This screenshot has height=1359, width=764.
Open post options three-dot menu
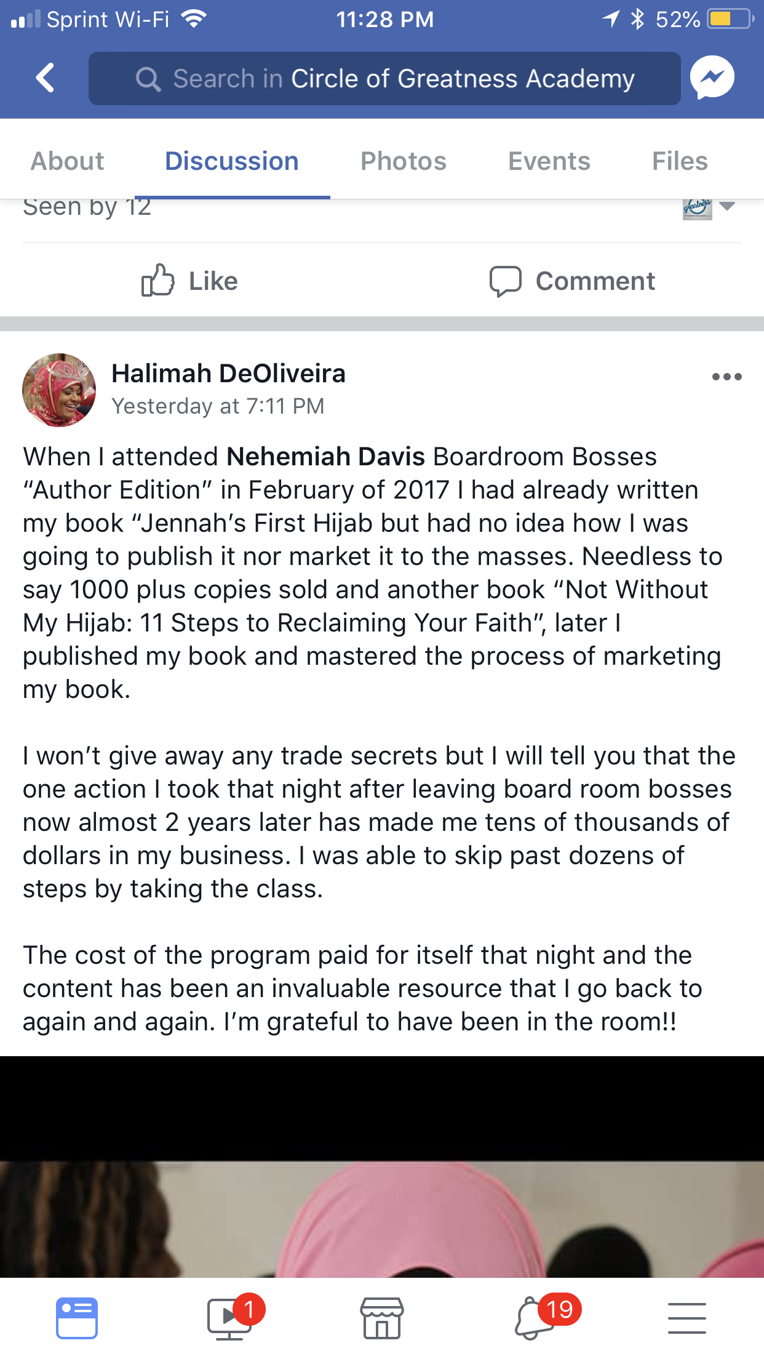pyautogui.click(x=726, y=377)
